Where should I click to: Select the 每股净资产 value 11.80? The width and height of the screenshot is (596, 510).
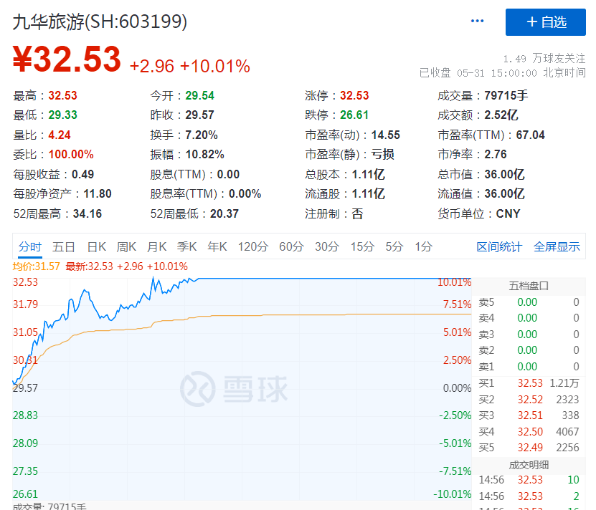[98, 193]
